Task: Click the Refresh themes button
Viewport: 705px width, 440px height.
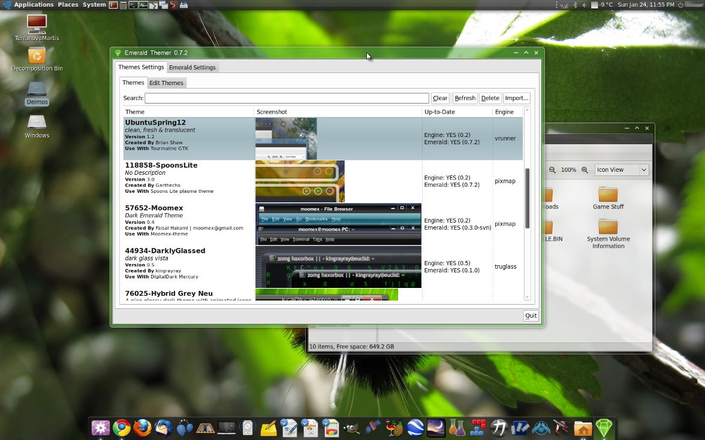Action: point(465,98)
